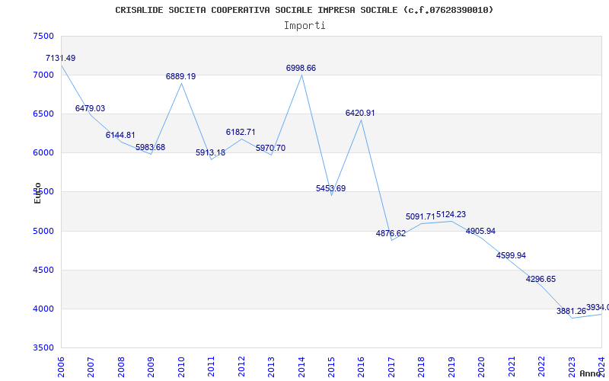Image resolution: width=609 pixels, height=381 pixels.
Task: Select data label 4599.94
Action: coord(511,256)
